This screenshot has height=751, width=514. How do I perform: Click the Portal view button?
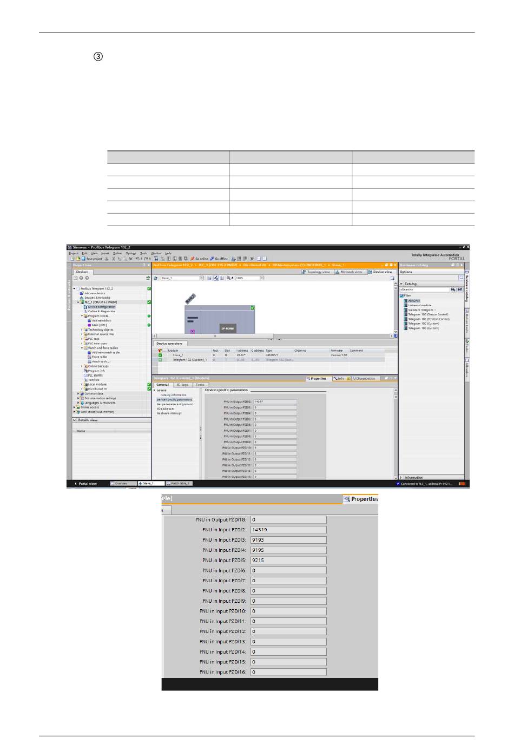(x=85, y=484)
